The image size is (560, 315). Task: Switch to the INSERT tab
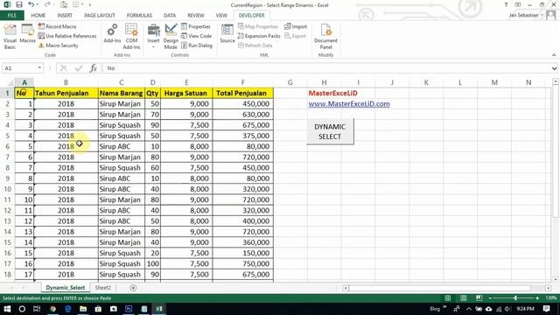pyautogui.click(x=65, y=16)
